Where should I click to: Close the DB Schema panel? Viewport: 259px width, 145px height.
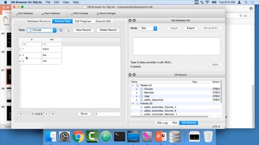coord(130,75)
